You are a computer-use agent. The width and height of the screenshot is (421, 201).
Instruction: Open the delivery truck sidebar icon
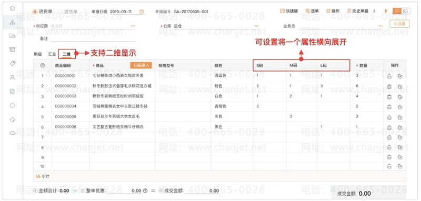pos(12,36)
